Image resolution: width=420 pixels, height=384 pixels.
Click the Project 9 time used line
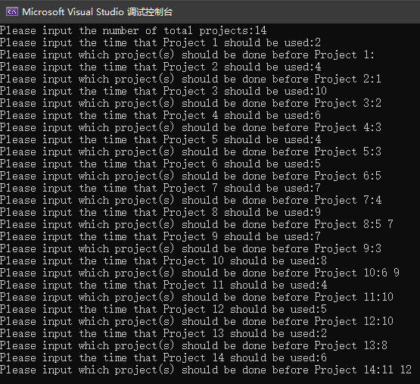coord(160,236)
